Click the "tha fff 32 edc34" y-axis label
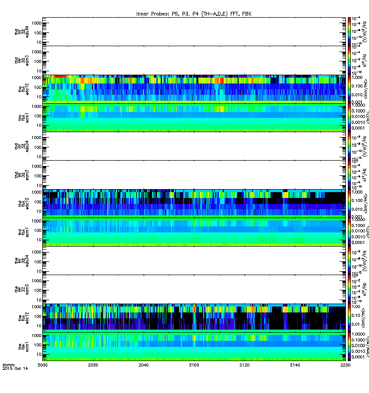 [22, 31]
